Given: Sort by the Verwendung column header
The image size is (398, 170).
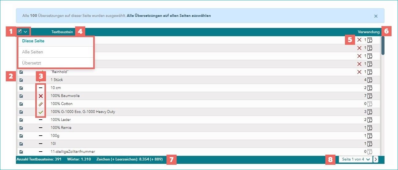Looking at the screenshot, I should [x=369, y=32].
